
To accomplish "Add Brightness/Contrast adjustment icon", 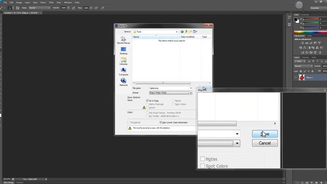I will pos(302,43).
